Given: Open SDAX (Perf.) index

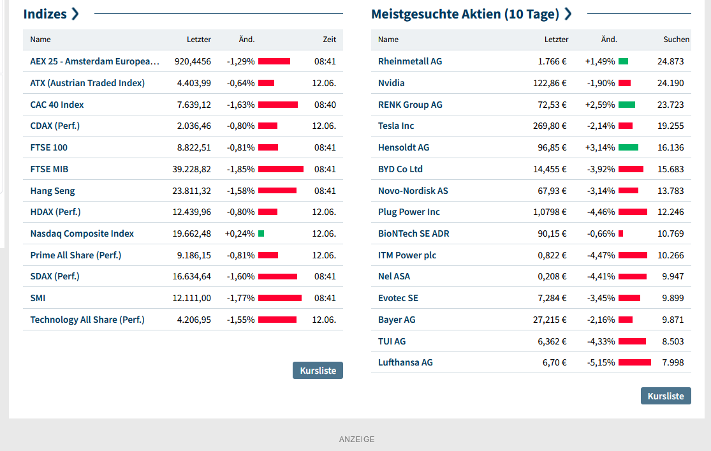Looking at the screenshot, I should pyautogui.click(x=55, y=276).
